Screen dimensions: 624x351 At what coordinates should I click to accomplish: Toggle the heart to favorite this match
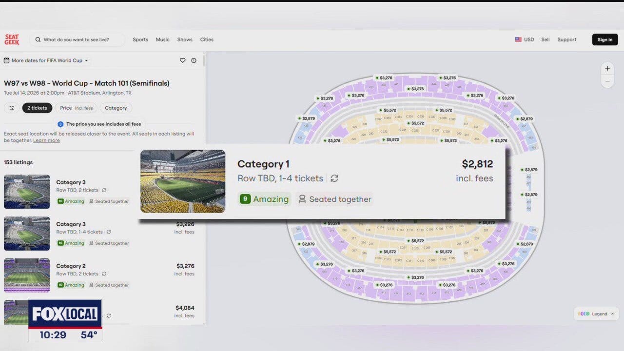tap(182, 60)
